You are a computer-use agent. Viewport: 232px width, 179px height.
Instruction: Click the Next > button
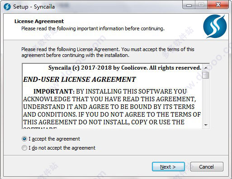tap(168, 167)
